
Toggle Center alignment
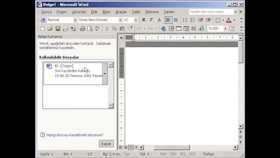[x=176, y=20]
